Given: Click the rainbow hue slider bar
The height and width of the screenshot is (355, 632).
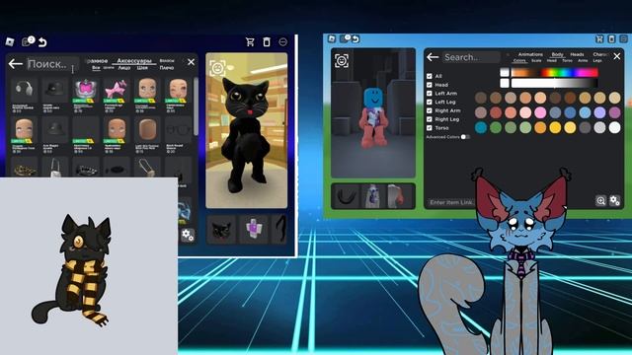Looking at the screenshot, I should (x=554, y=72).
